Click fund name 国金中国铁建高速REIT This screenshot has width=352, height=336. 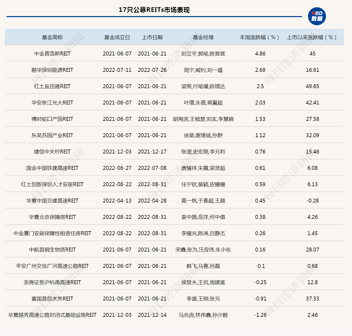click(52, 168)
